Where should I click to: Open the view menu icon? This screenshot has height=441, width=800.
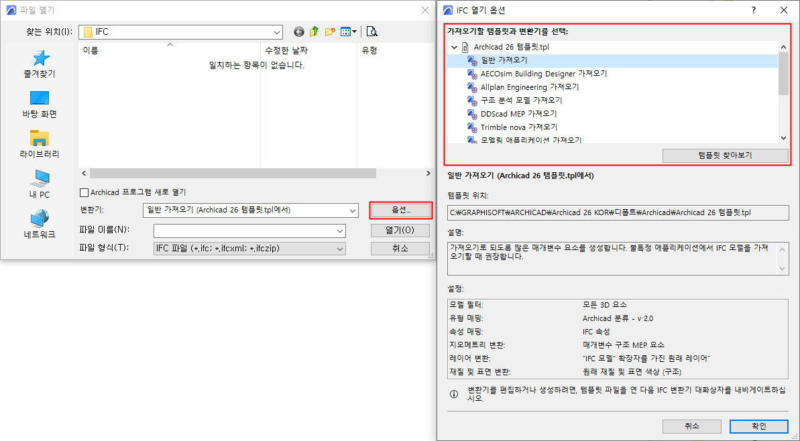[x=349, y=31]
